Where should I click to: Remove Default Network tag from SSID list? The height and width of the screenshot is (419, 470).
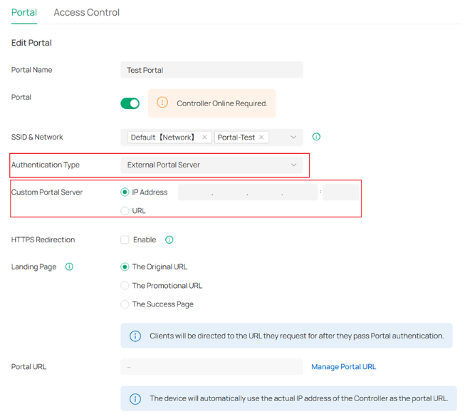(204, 138)
